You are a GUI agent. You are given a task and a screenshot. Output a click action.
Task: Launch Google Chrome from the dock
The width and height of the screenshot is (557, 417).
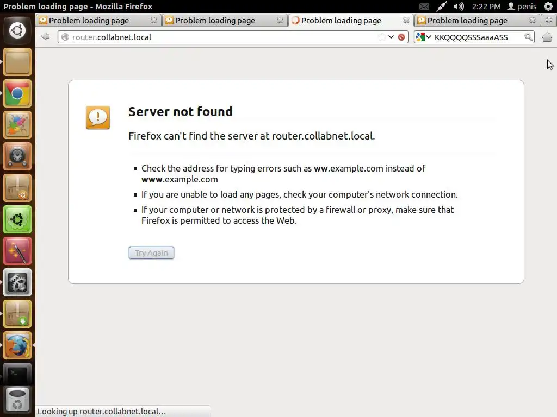17,93
